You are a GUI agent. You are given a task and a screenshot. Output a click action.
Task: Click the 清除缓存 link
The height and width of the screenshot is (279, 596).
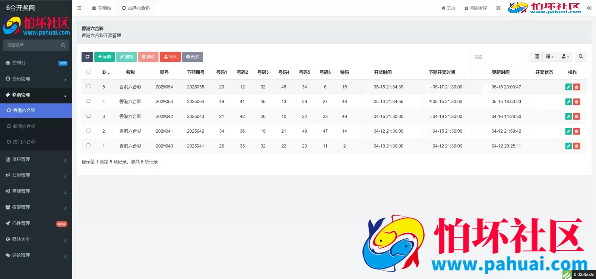[476, 8]
